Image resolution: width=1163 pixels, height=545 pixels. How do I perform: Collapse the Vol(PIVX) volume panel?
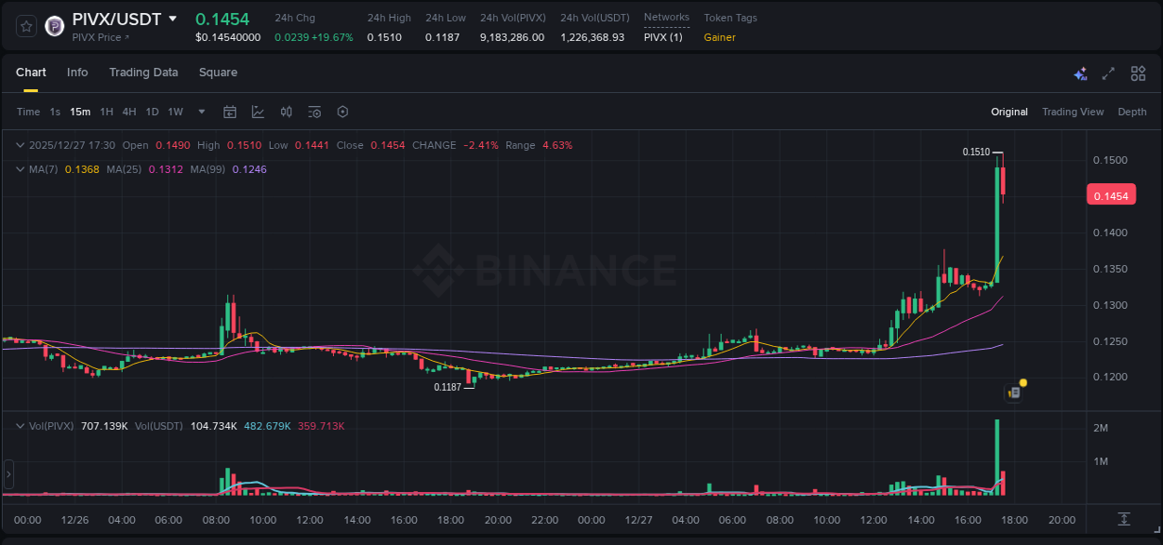[20, 425]
